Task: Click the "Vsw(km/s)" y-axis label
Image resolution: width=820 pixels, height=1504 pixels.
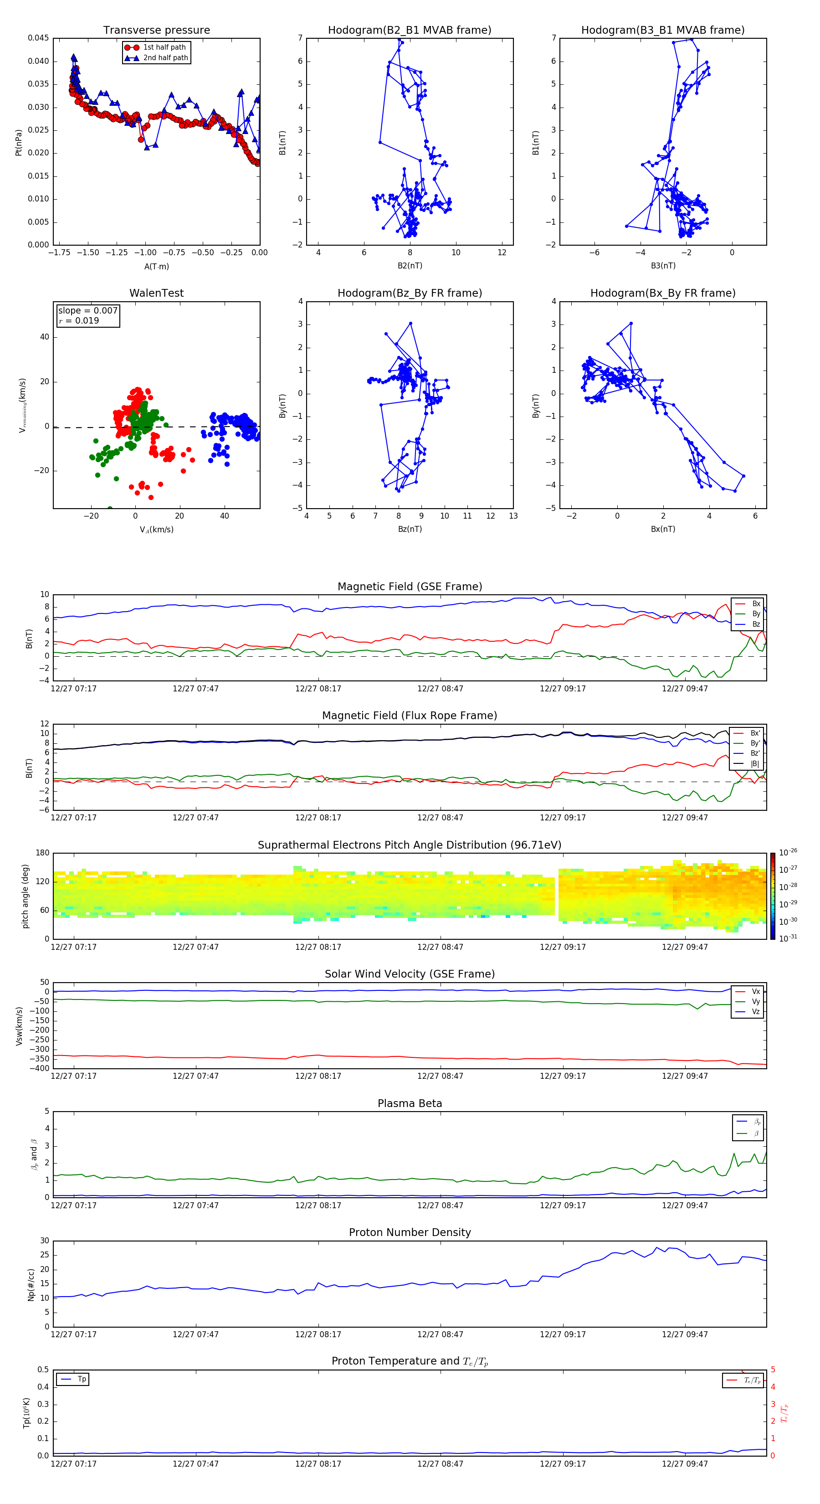Action: pos(19,1025)
